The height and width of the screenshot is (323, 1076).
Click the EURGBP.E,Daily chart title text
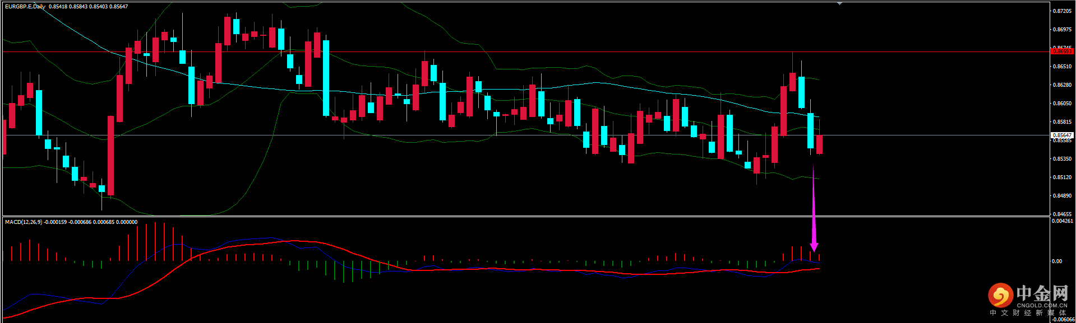[x=25, y=7]
